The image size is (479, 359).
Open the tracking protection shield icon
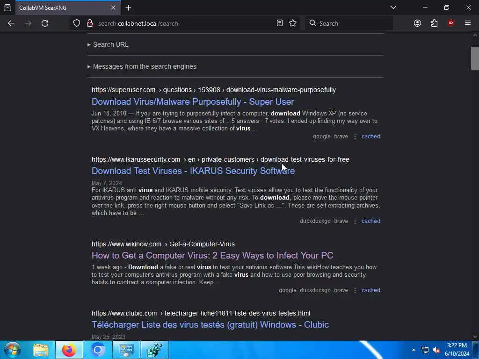point(77,23)
